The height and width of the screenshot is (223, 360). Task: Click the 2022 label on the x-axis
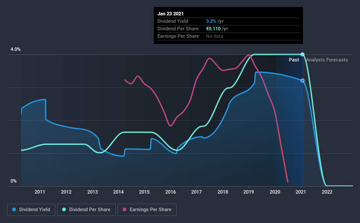coord(327,192)
